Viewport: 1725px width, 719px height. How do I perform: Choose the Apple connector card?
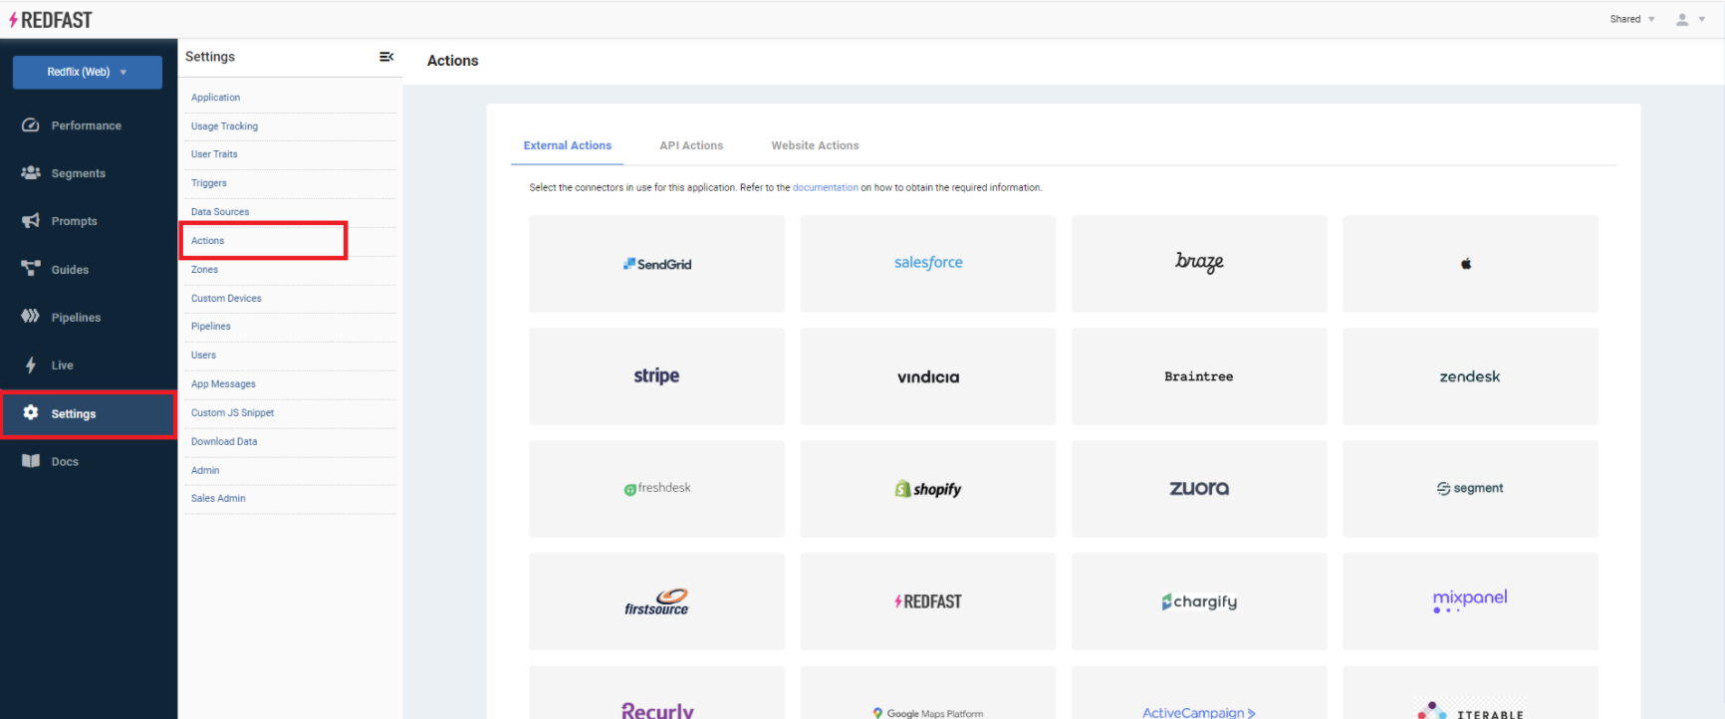[1470, 264]
